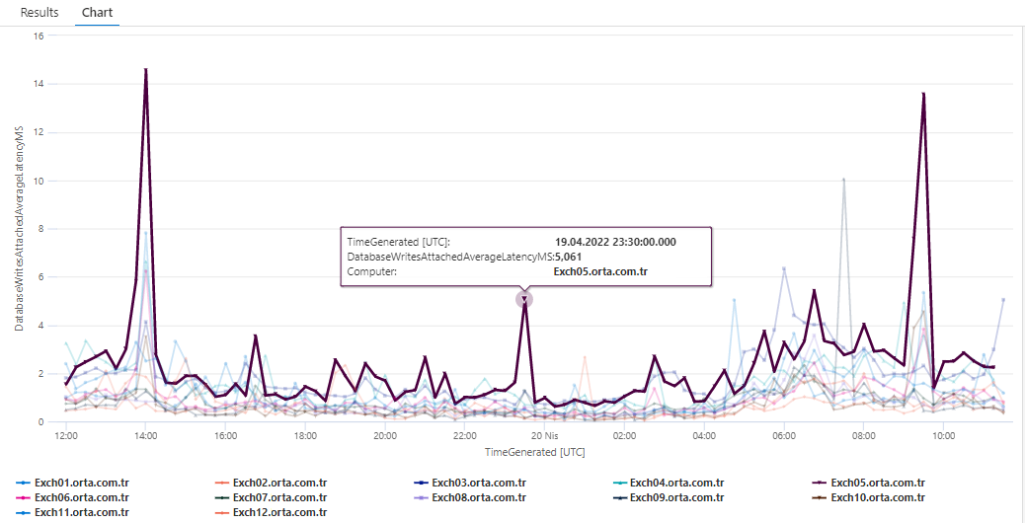This screenshot has width=1025, height=523.
Task: Toggle Exch08.orta.com.tr series in legend
Action: click(469, 498)
